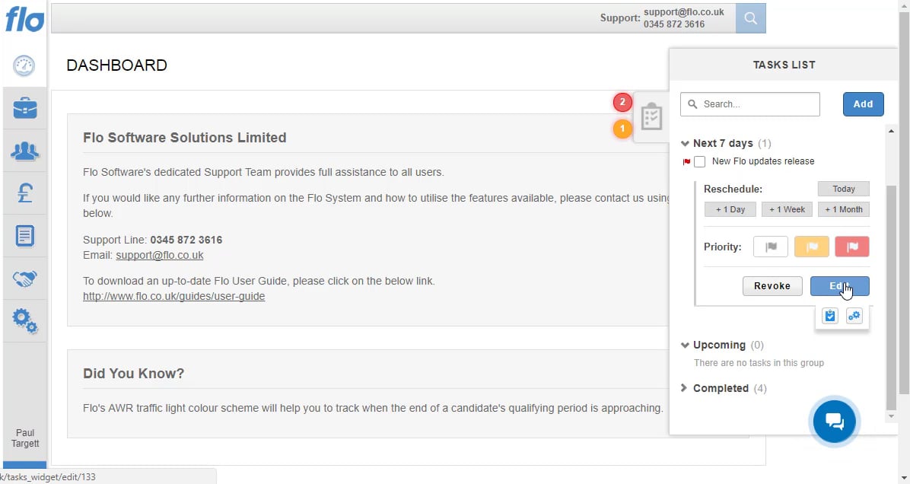Click the New Flo updates release task text
The width and height of the screenshot is (910, 484).
(x=763, y=161)
